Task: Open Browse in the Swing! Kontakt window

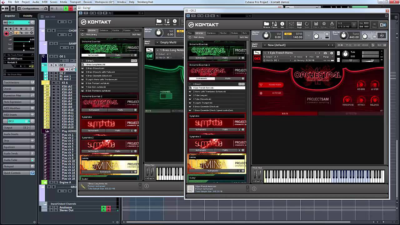Action: 159,22
